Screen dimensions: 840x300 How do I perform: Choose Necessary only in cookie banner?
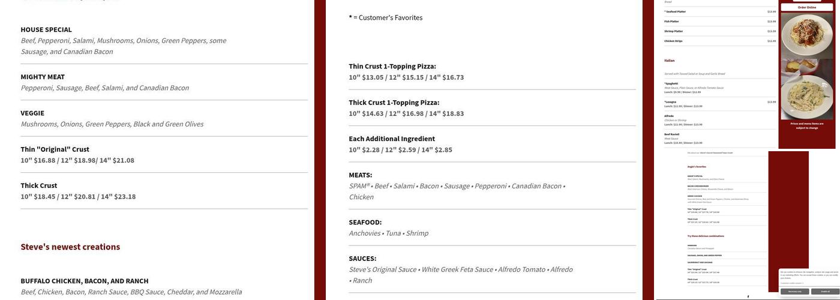pos(795,292)
